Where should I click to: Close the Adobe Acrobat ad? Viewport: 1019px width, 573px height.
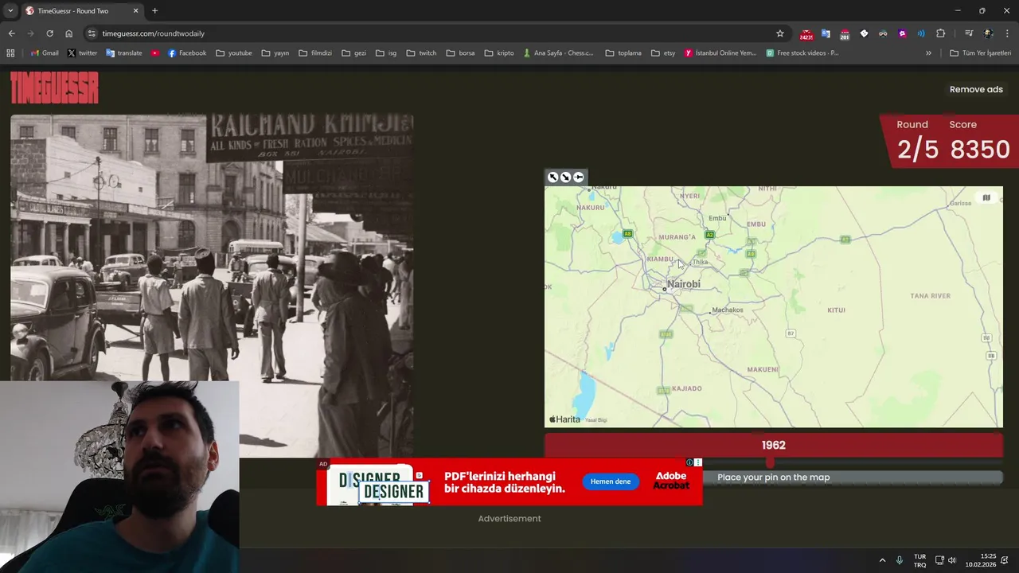(698, 462)
